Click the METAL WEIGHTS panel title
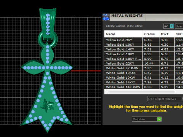The width and height of the screenshot is (183, 137). (127, 16)
